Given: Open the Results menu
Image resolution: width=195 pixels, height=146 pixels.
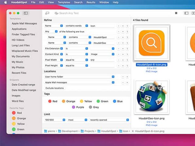Looking at the screenshot, I should click(91, 2).
